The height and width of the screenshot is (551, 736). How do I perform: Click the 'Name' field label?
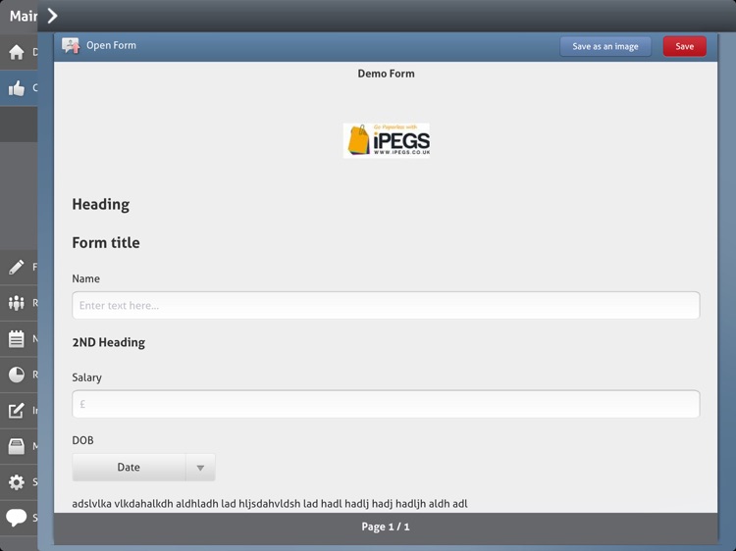85,278
